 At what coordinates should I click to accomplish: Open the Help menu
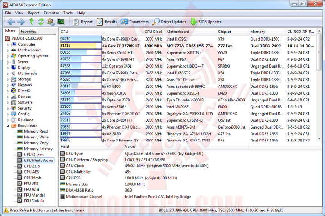click(81, 13)
